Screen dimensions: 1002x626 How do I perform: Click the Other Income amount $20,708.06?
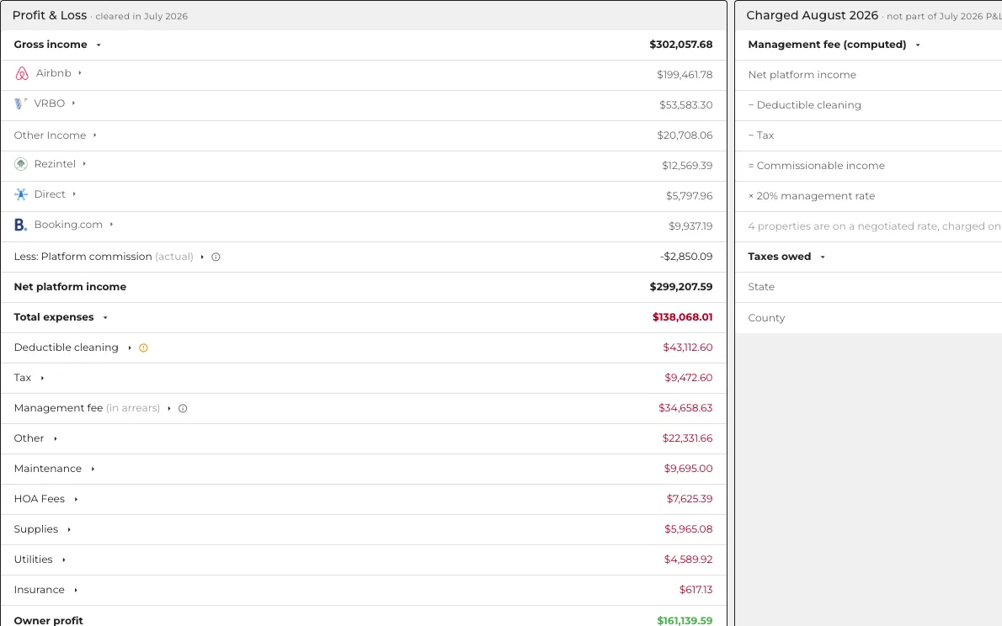pyautogui.click(x=685, y=135)
